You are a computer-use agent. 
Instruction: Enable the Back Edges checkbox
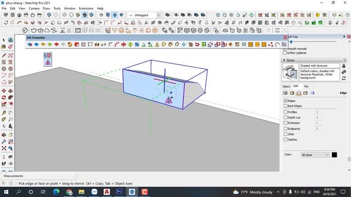[x=285, y=106]
